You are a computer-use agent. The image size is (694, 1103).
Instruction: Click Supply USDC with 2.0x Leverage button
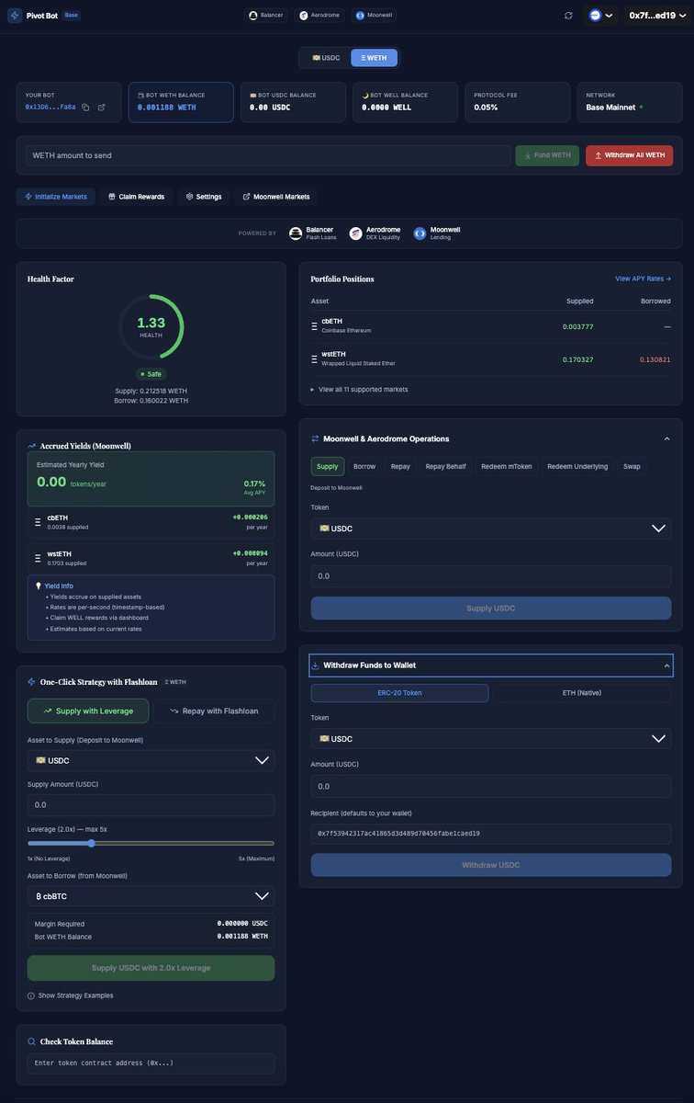151,968
